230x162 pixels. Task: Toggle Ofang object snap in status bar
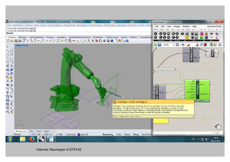point(136,134)
